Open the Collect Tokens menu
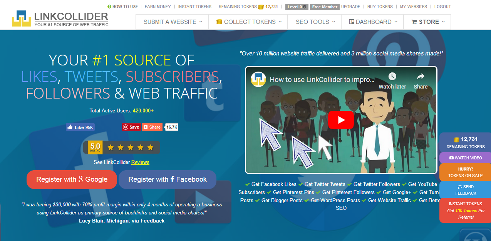Viewport: 491px width, 241px height. (x=248, y=22)
